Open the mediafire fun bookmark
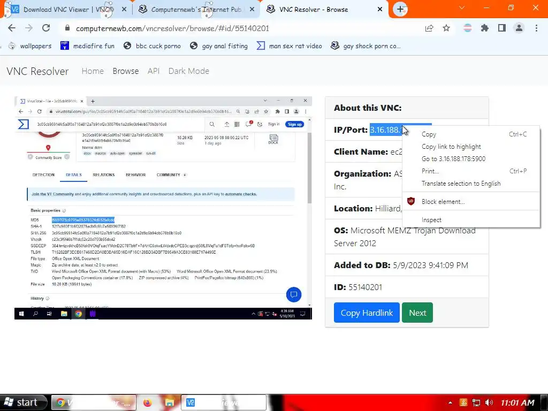 point(87,46)
